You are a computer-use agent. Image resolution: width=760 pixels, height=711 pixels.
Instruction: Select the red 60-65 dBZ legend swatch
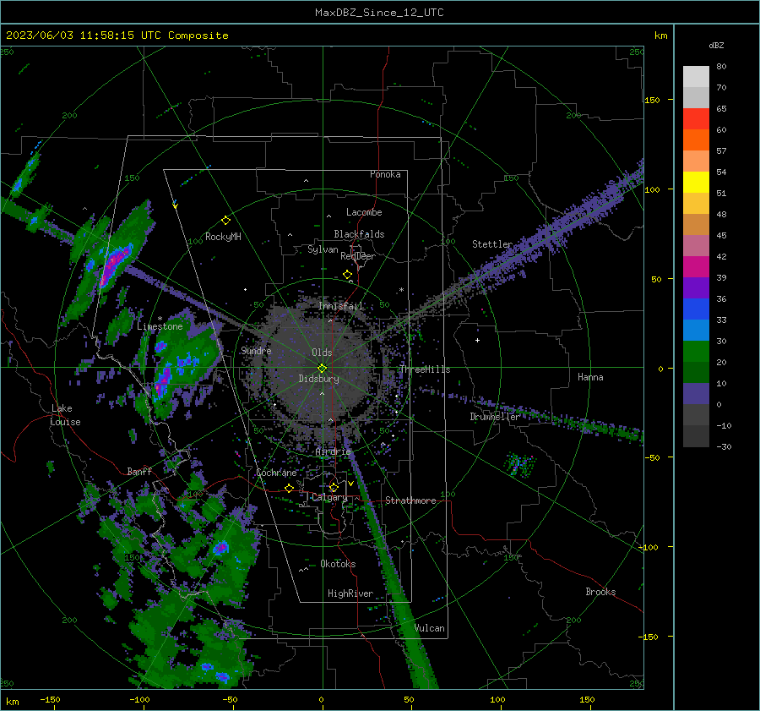pyautogui.click(x=696, y=119)
